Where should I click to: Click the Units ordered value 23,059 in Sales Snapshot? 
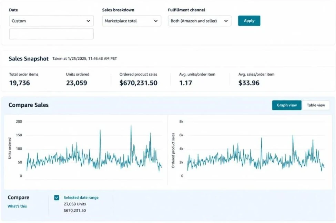[77, 83]
